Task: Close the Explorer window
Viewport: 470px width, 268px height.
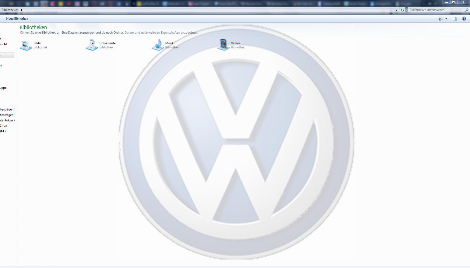Action: [463, 2]
